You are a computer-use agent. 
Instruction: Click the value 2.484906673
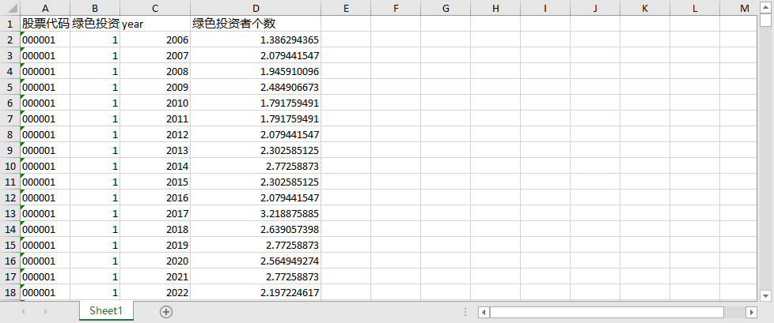(x=256, y=87)
